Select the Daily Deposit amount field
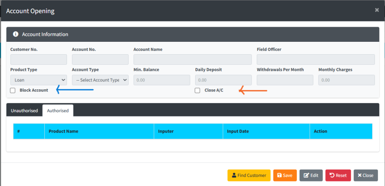The image size is (385, 186). tap(223, 80)
